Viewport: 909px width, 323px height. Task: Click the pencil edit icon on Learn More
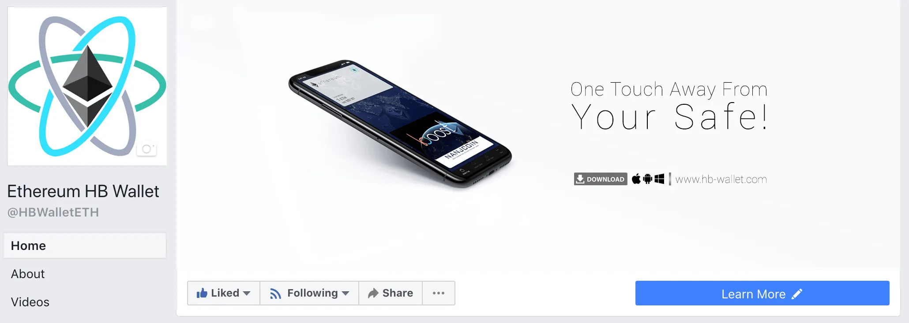pos(797,294)
